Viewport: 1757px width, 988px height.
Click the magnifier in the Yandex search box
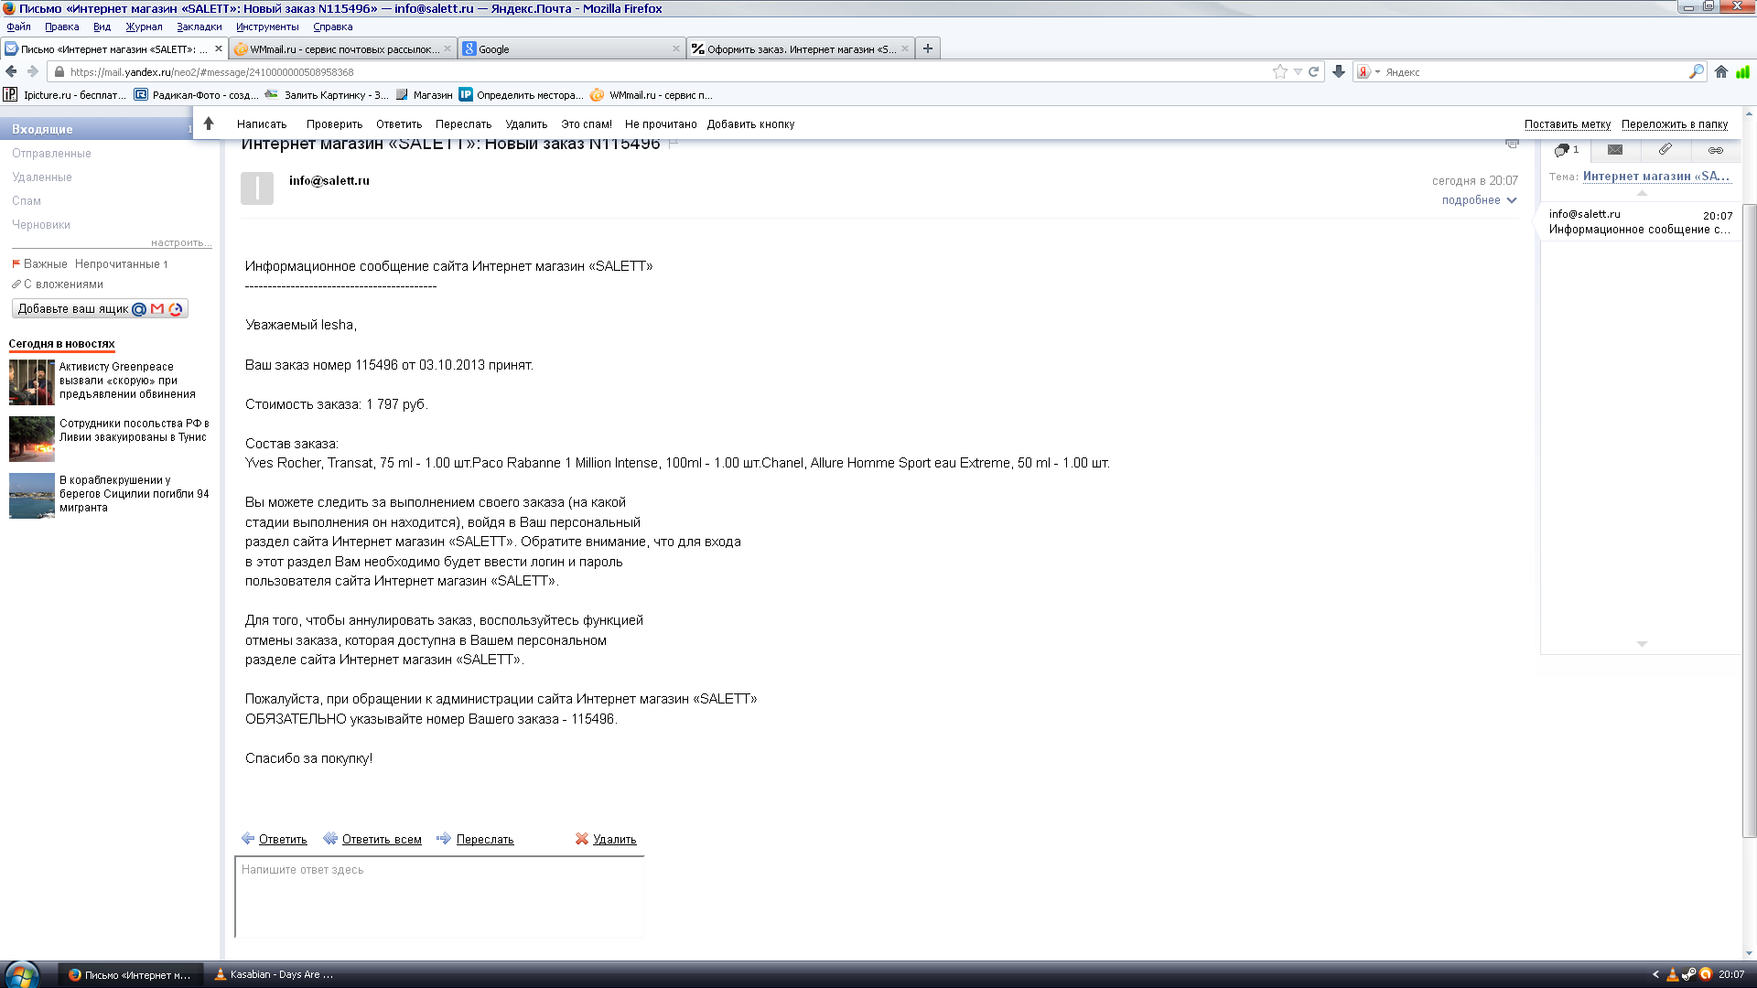(x=1696, y=71)
